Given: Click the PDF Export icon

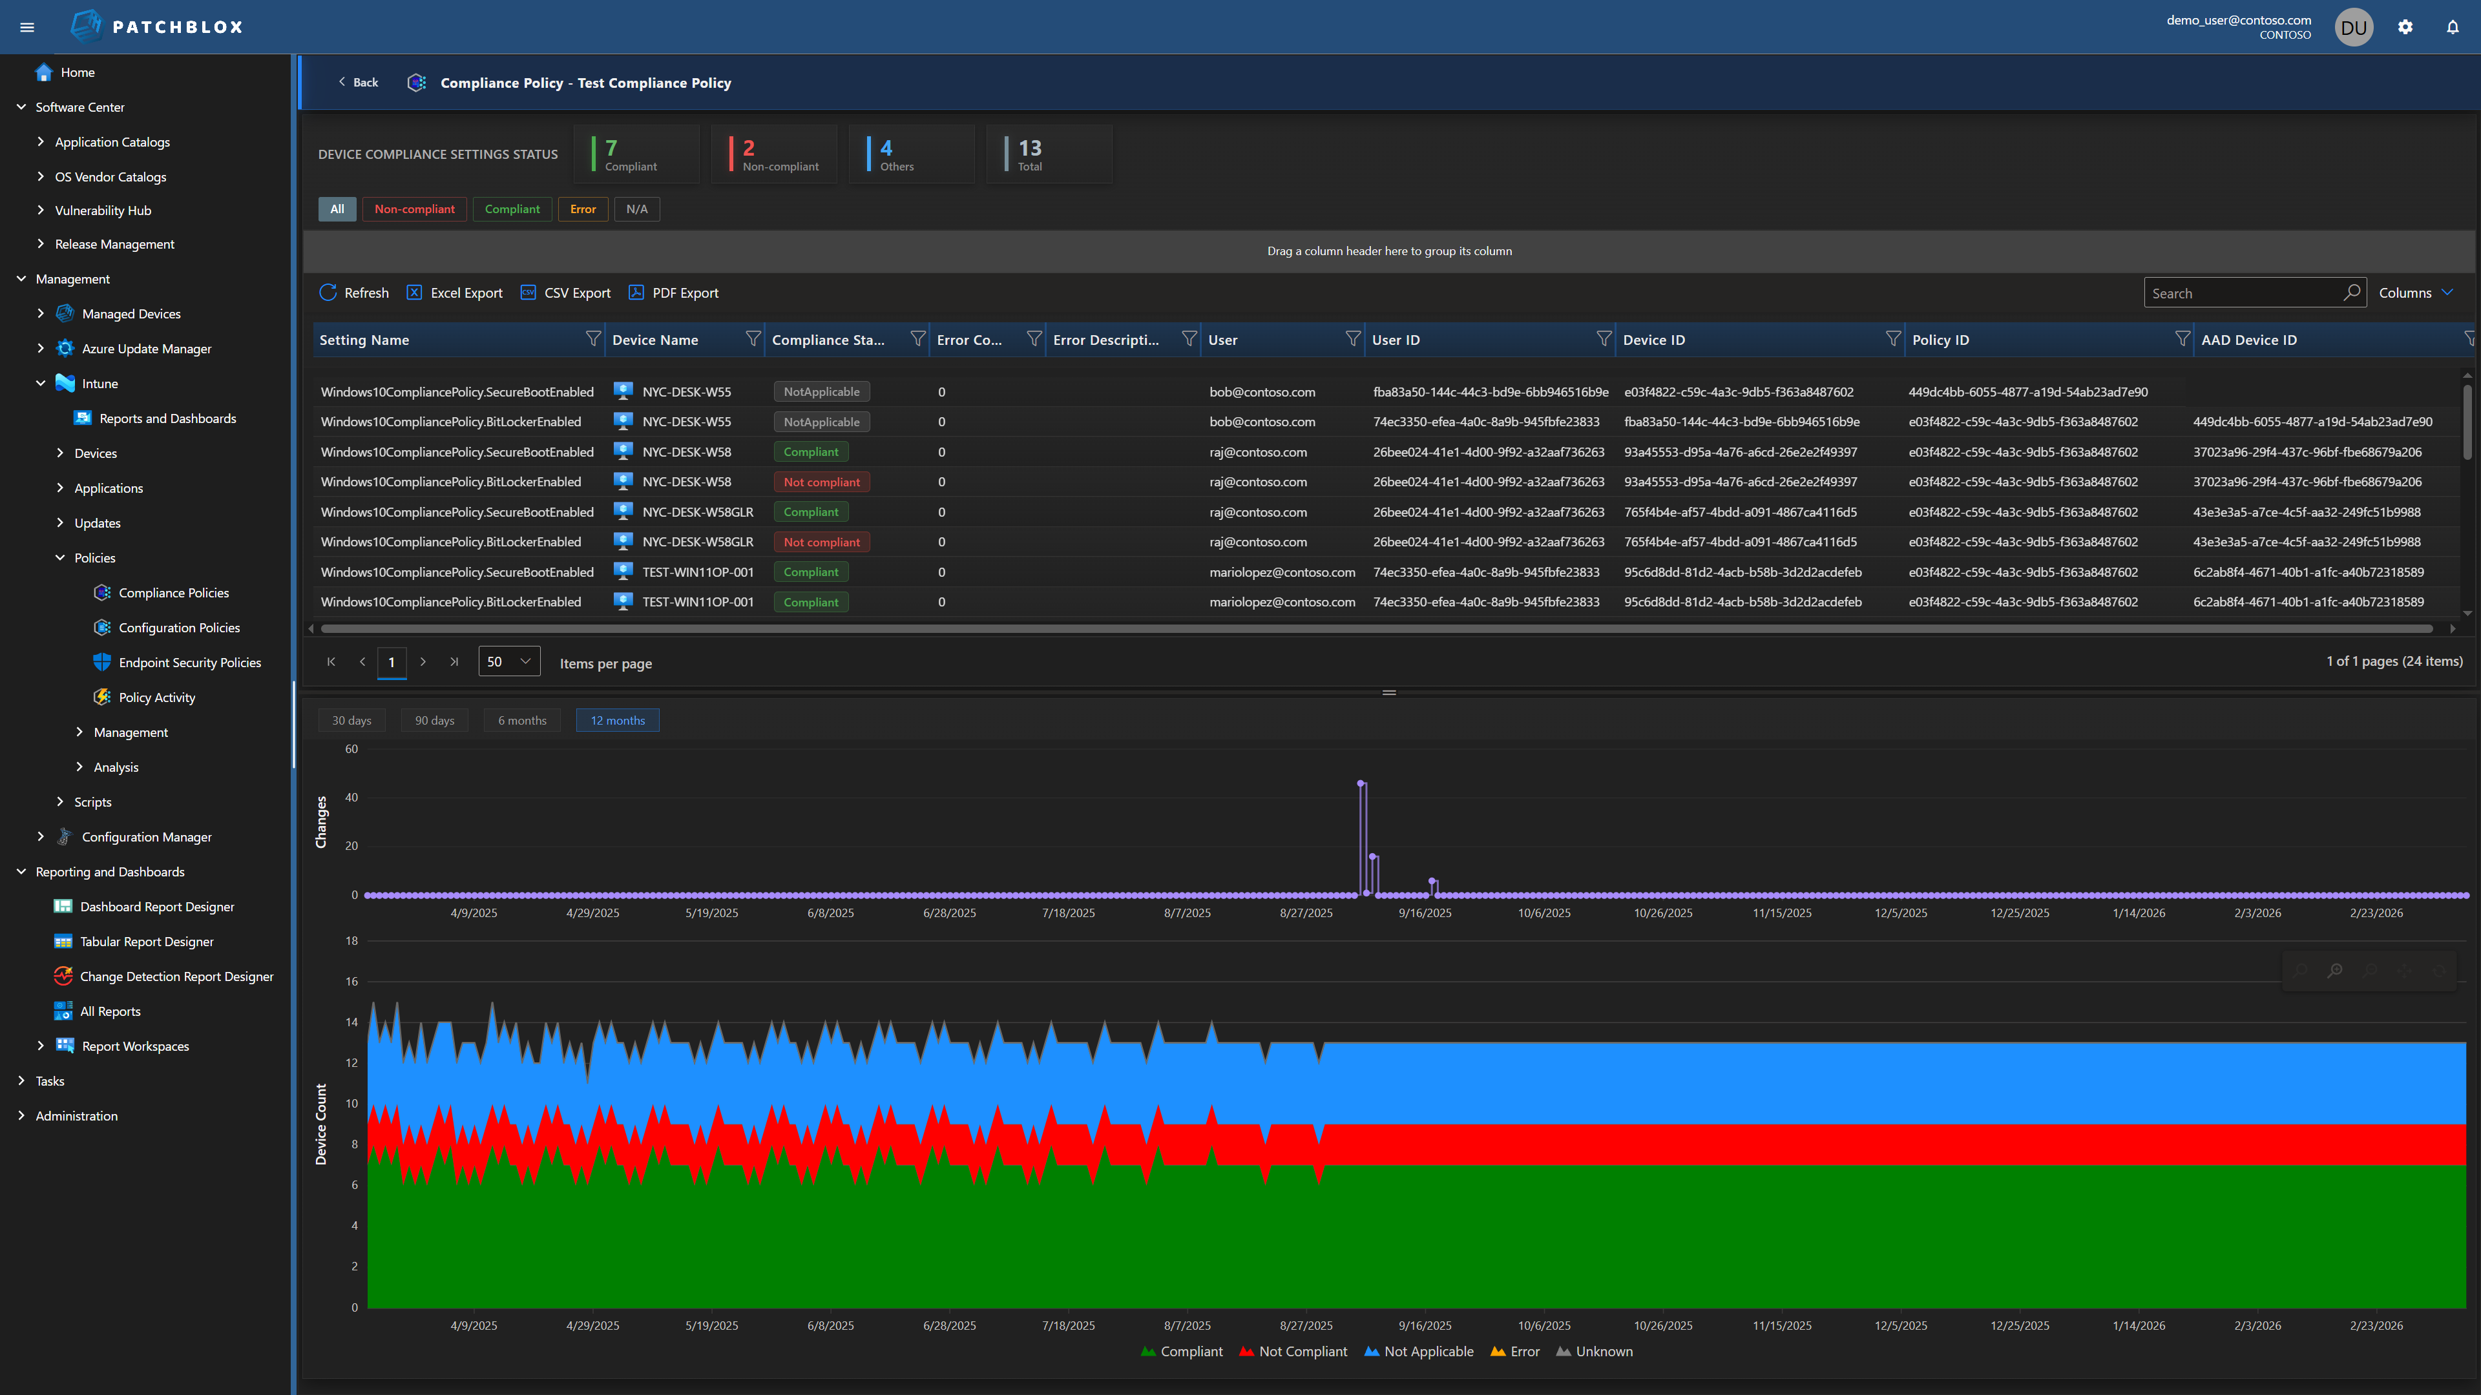Looking at the screenshot, I should [636, 293].
